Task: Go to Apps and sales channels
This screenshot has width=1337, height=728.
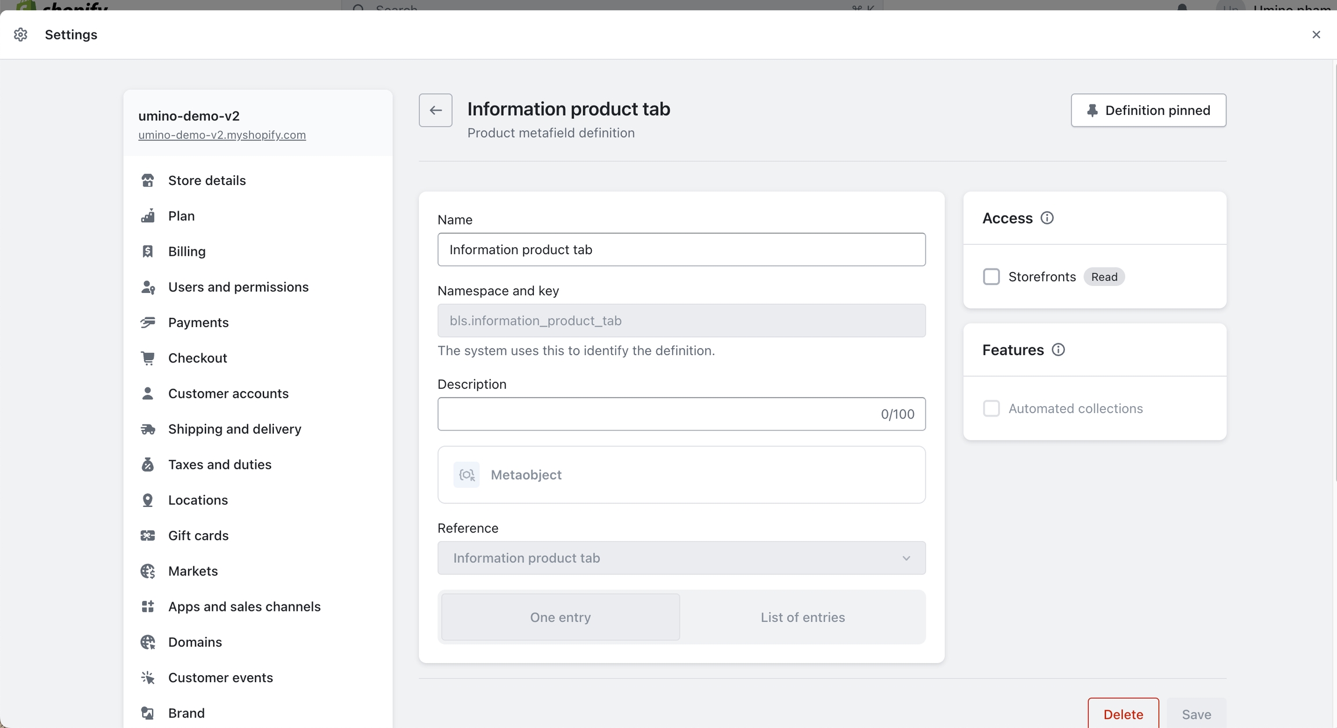Action: point(244,607)
